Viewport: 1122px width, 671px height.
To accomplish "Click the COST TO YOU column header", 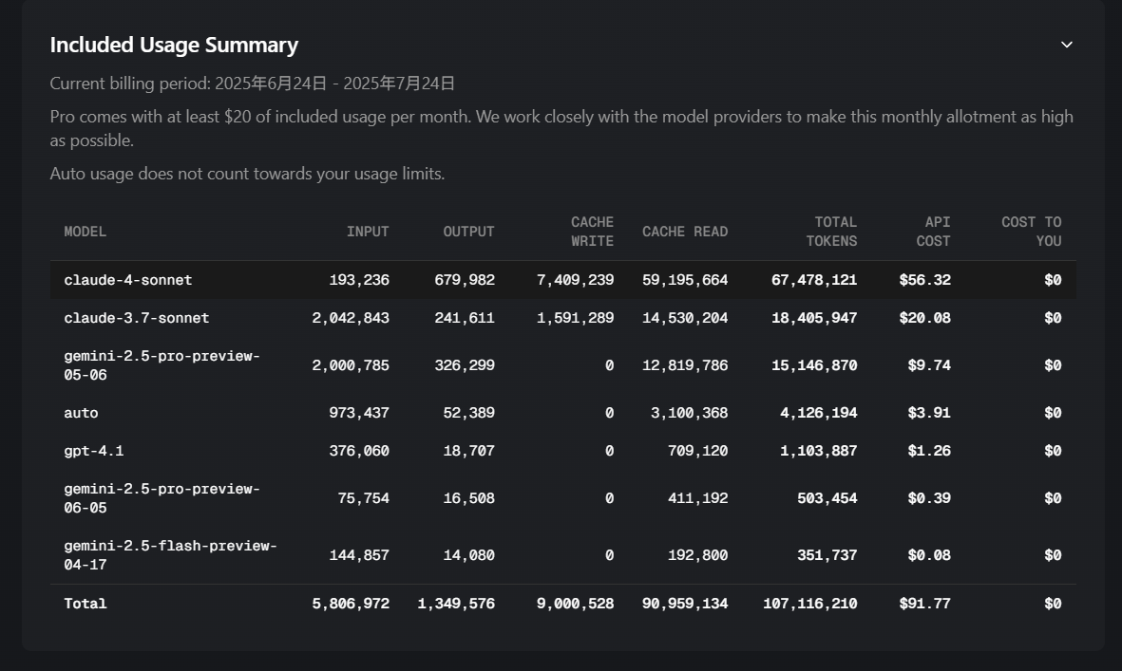I will pos(1031,232).
